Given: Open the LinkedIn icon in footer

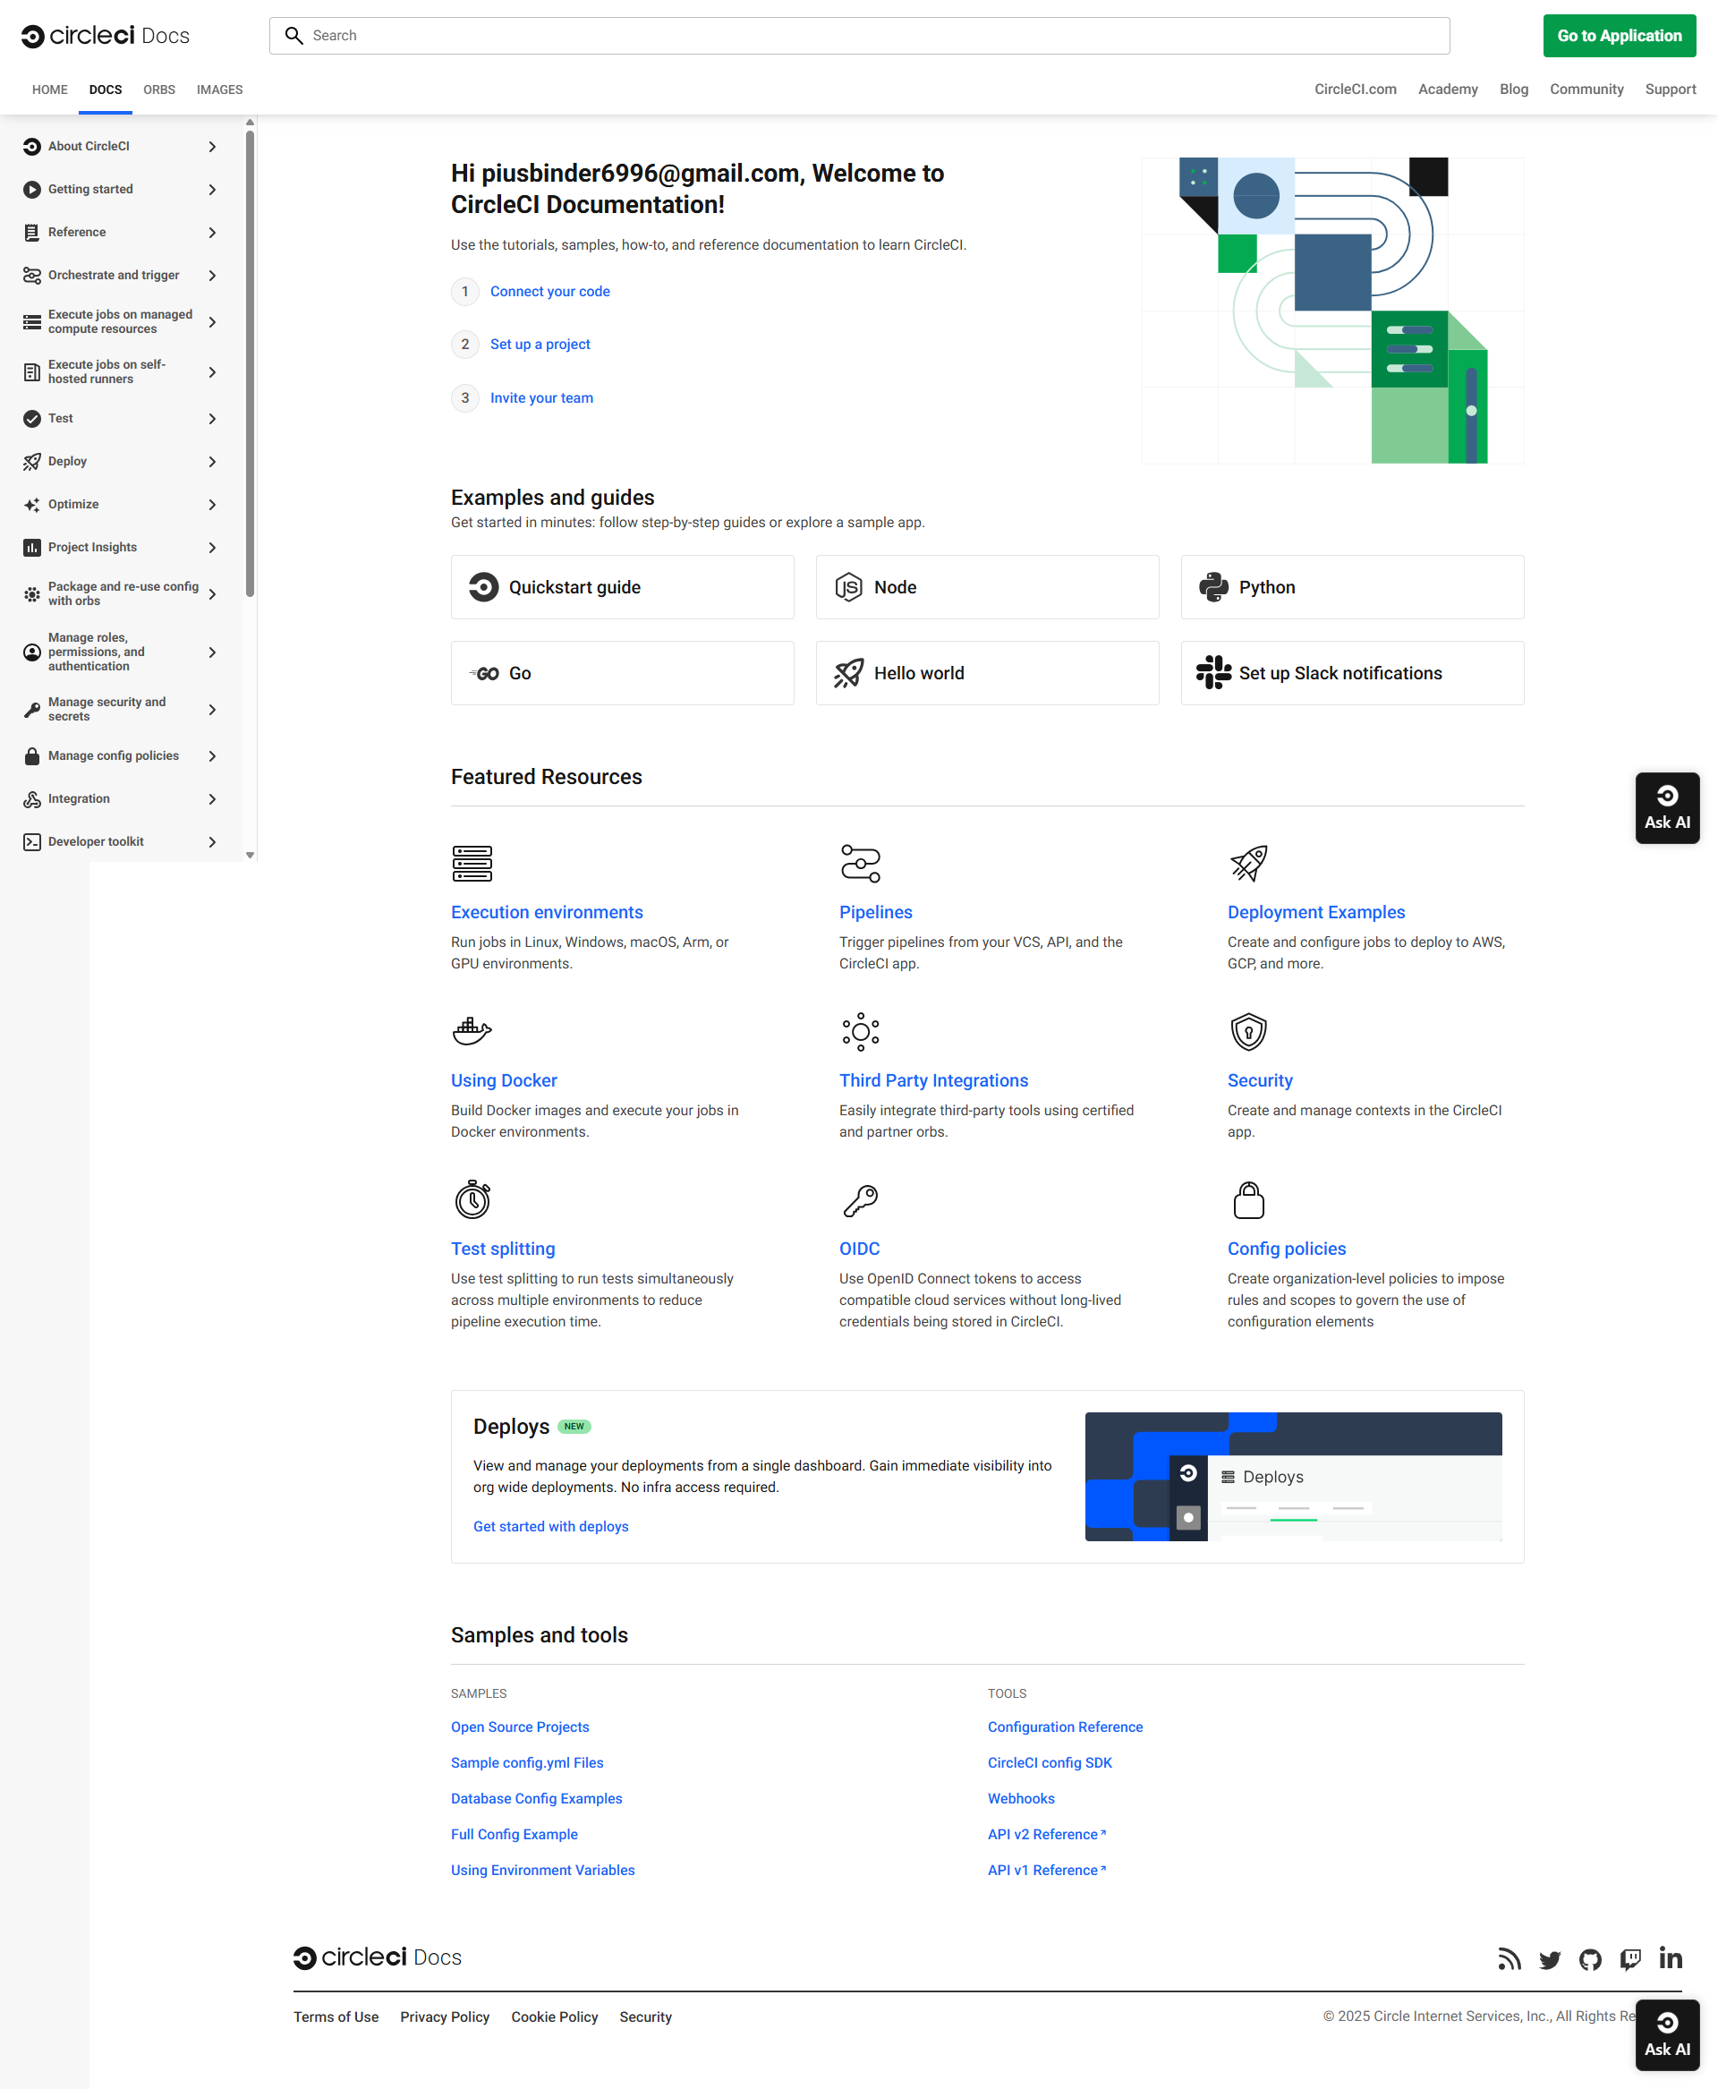Looking at the screenshot, I should click(1671, 1958).
